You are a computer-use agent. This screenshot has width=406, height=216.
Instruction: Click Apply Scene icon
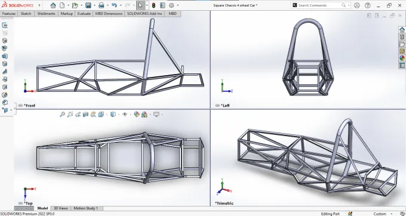pyautogui.click(x=144, y=115)
